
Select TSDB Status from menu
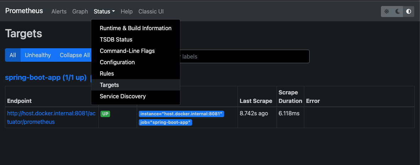(x=116, y=39)
